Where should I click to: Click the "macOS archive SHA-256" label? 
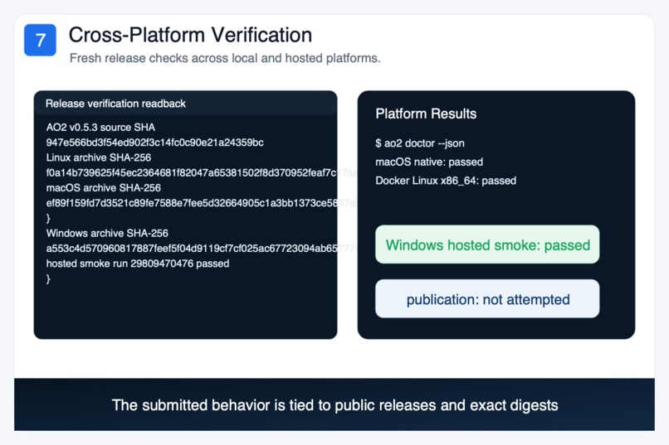click(104, 188)
